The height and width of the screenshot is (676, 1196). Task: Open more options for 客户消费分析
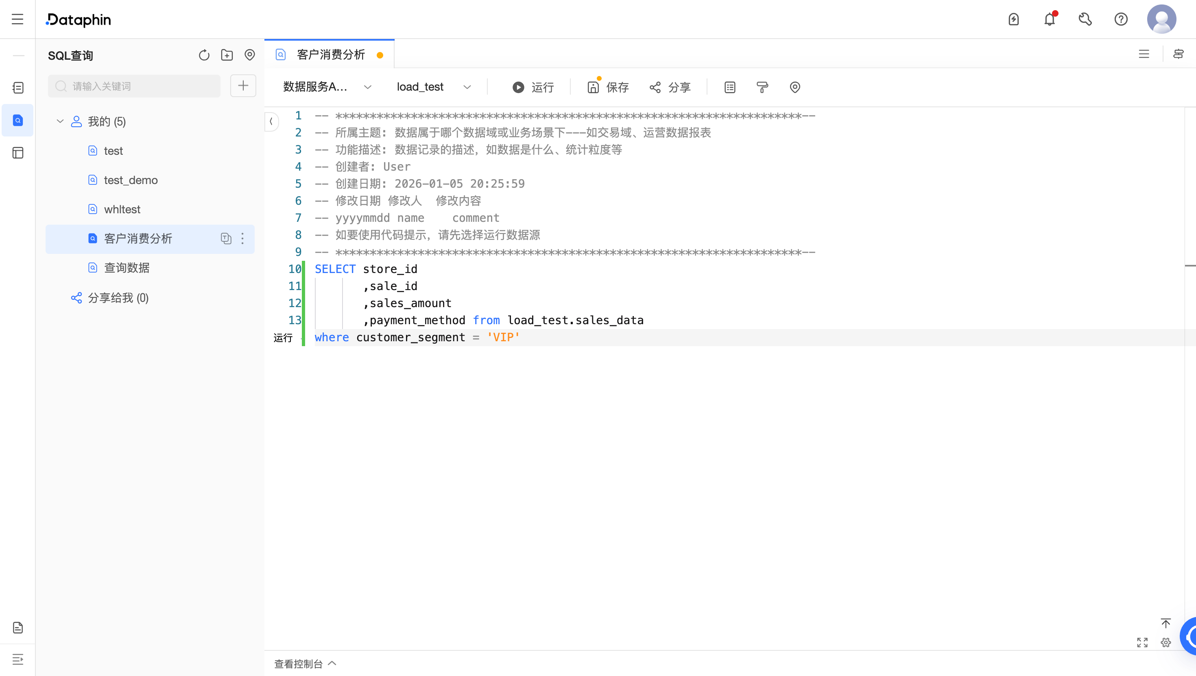[242, 238]
